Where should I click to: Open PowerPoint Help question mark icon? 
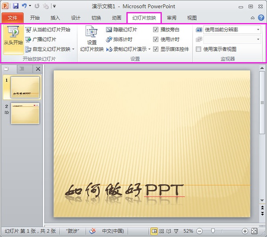click(x=261, y=18)
